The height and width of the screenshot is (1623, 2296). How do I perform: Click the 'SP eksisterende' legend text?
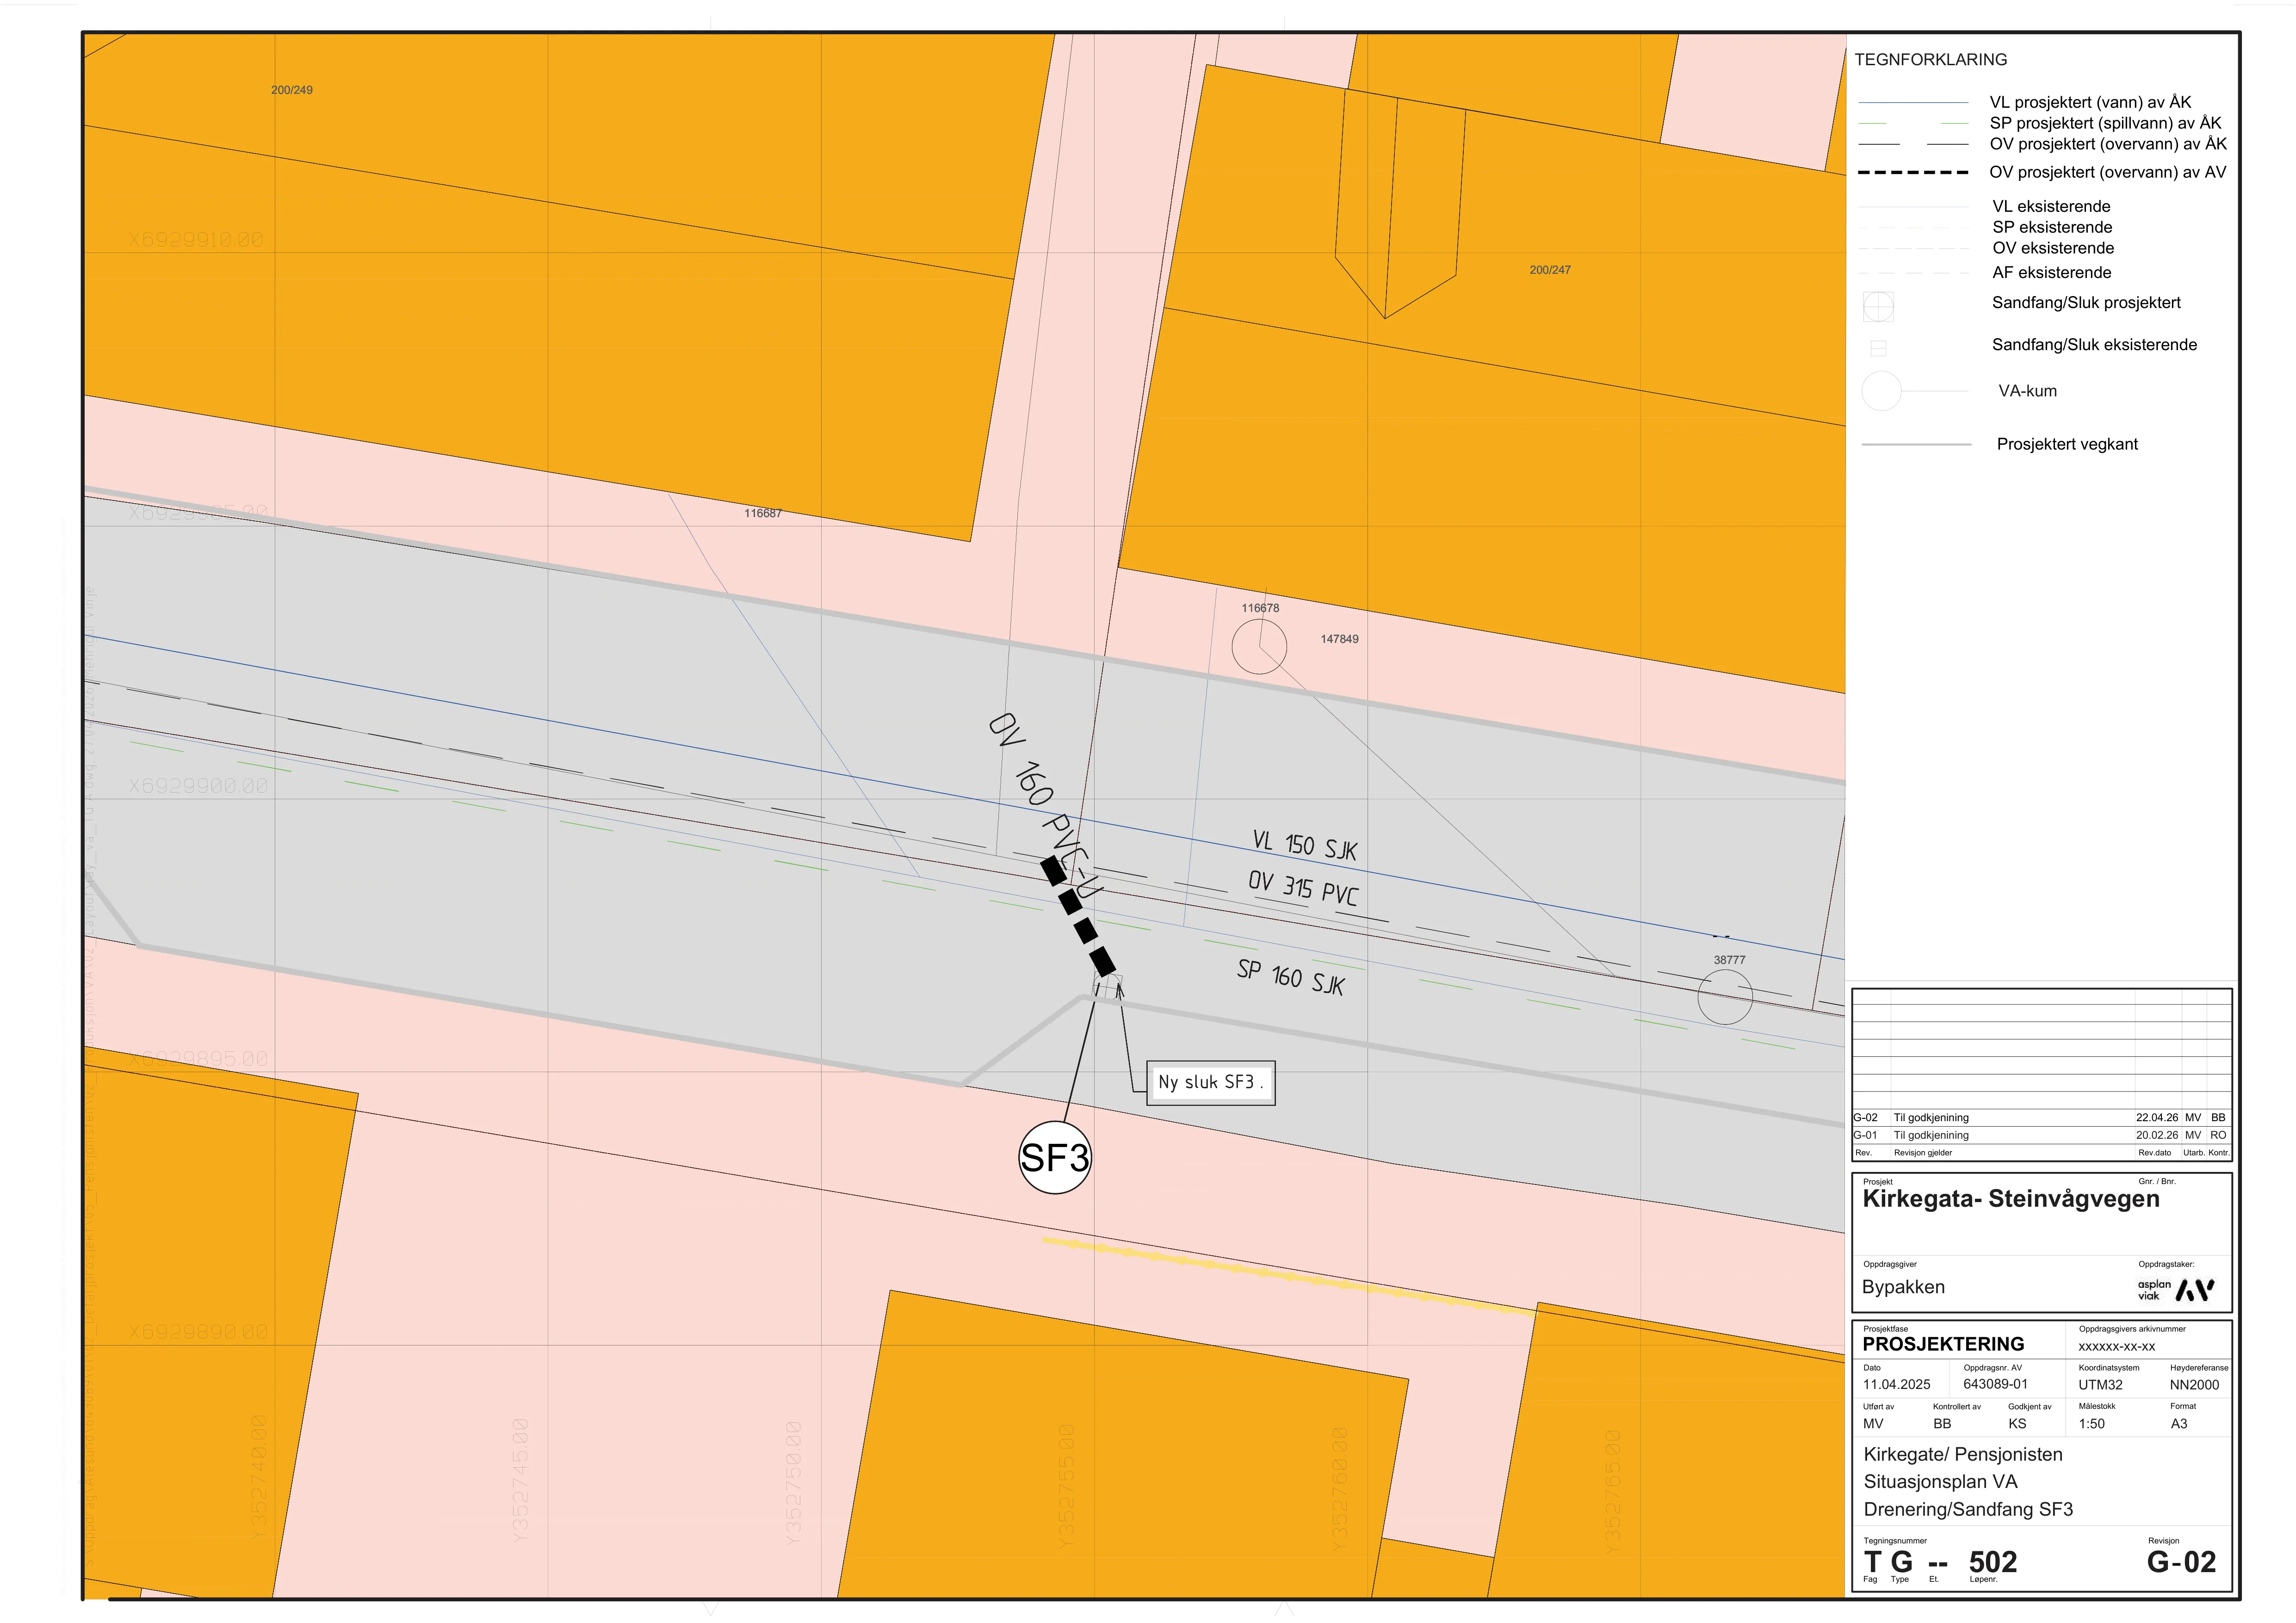tap(2052, 227)
